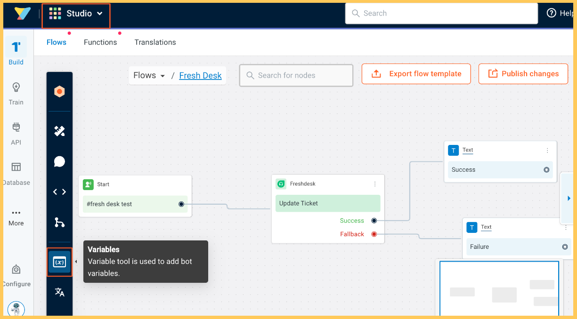Click Publish changes button
The width and height of the screenshot is (577, 319).
523,74
